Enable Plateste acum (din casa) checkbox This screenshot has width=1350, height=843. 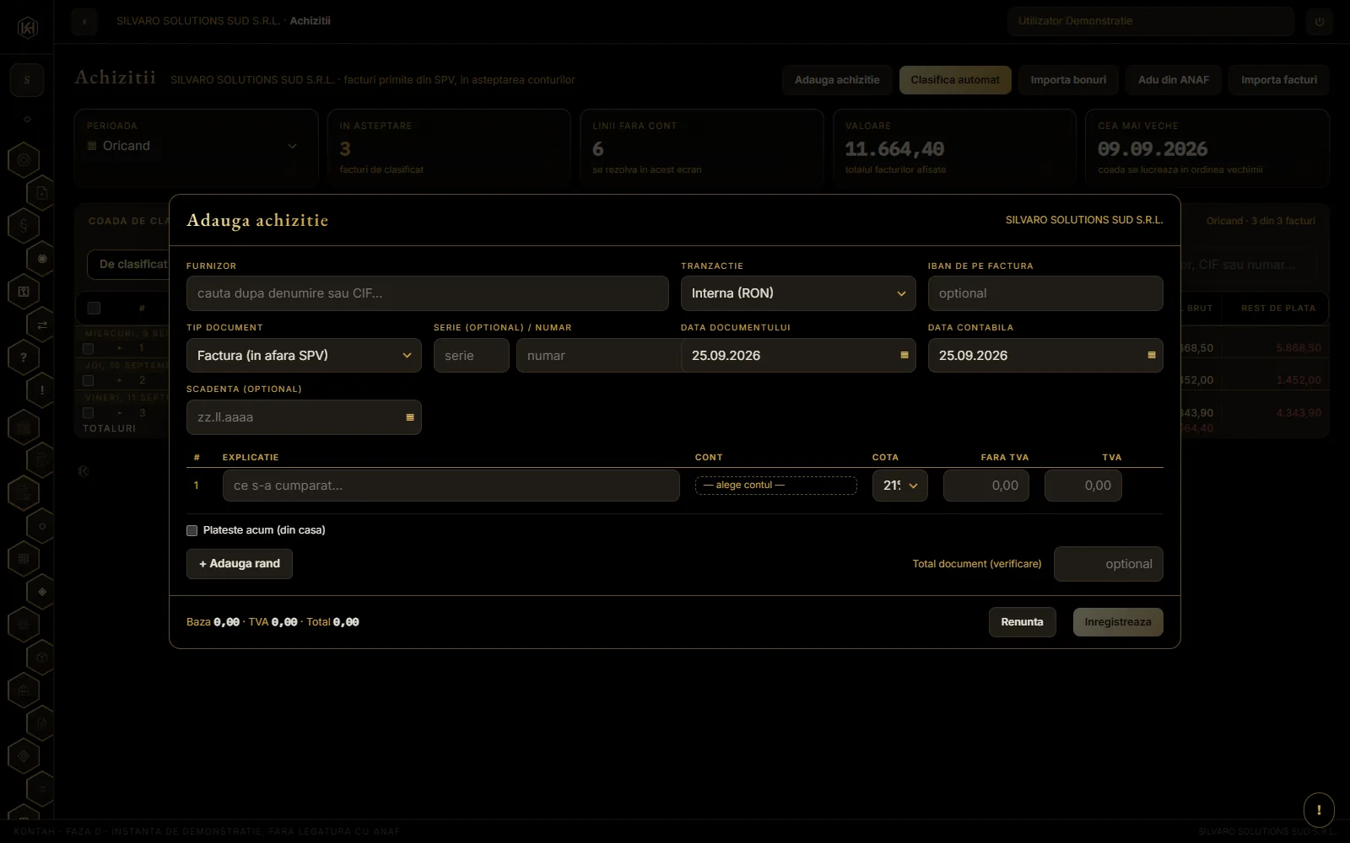point(192,530)
